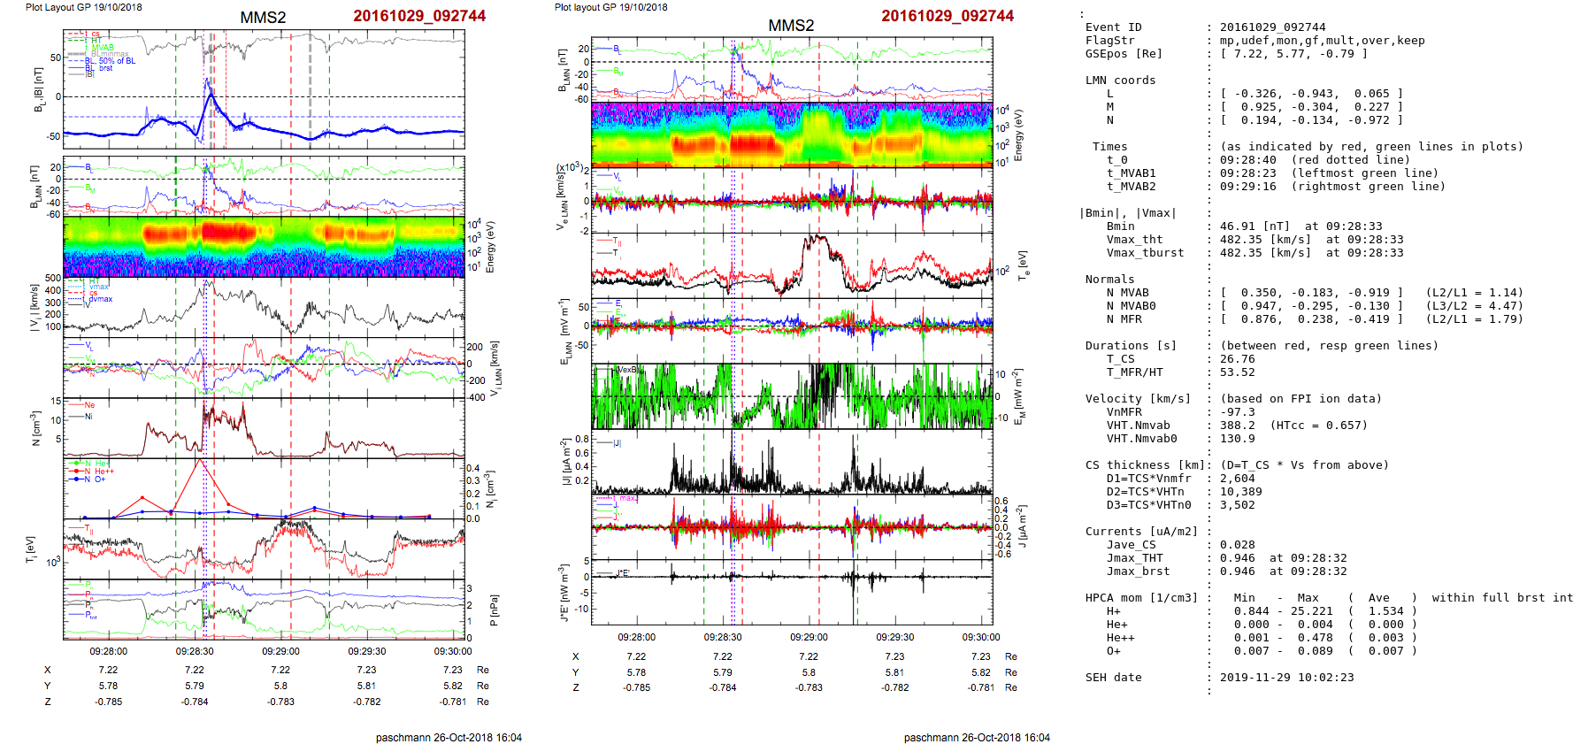
Task: Click the 'paschmann 26-Oct-2018 16:04' footer under middle plot
Action: tap(977, 738)
